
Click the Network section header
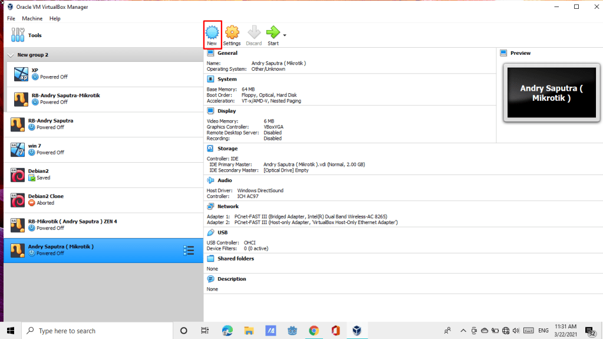(x=228, y=206)
